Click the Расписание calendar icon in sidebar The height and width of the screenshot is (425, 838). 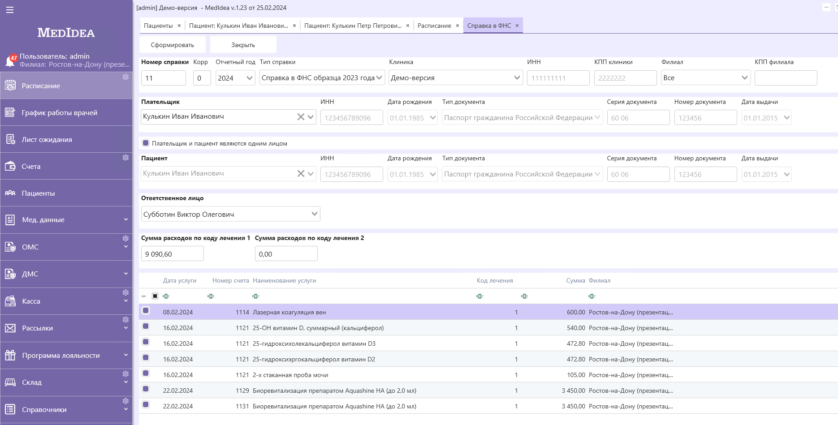(x=10, y=86)
